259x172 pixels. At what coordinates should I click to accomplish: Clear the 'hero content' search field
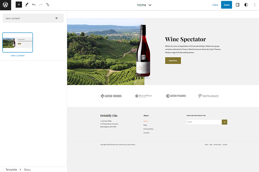57,18
